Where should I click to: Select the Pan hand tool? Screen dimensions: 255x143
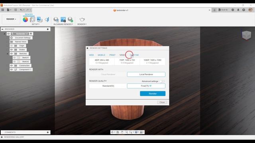[122, 132]
